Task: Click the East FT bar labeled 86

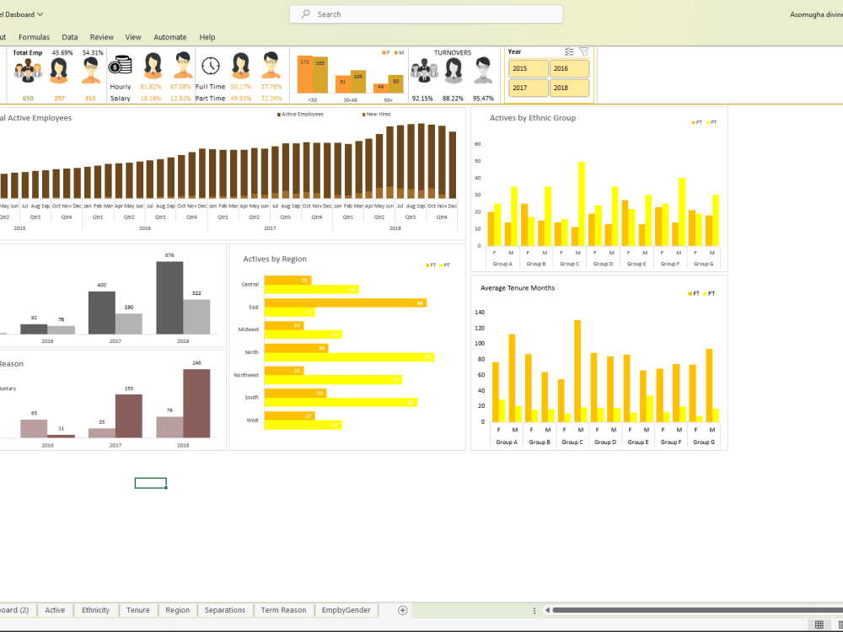Action: point(346,303)
